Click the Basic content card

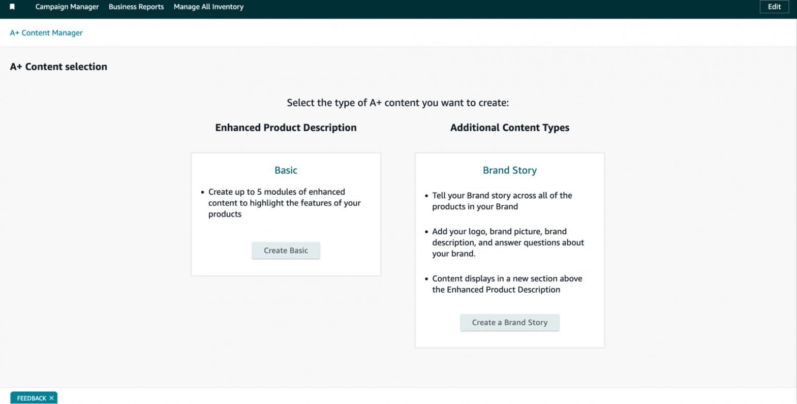(286, 213)
